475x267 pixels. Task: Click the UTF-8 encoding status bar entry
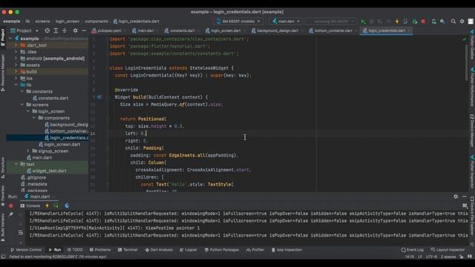pos(431,257)
